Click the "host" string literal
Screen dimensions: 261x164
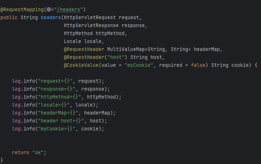point(116,57)
